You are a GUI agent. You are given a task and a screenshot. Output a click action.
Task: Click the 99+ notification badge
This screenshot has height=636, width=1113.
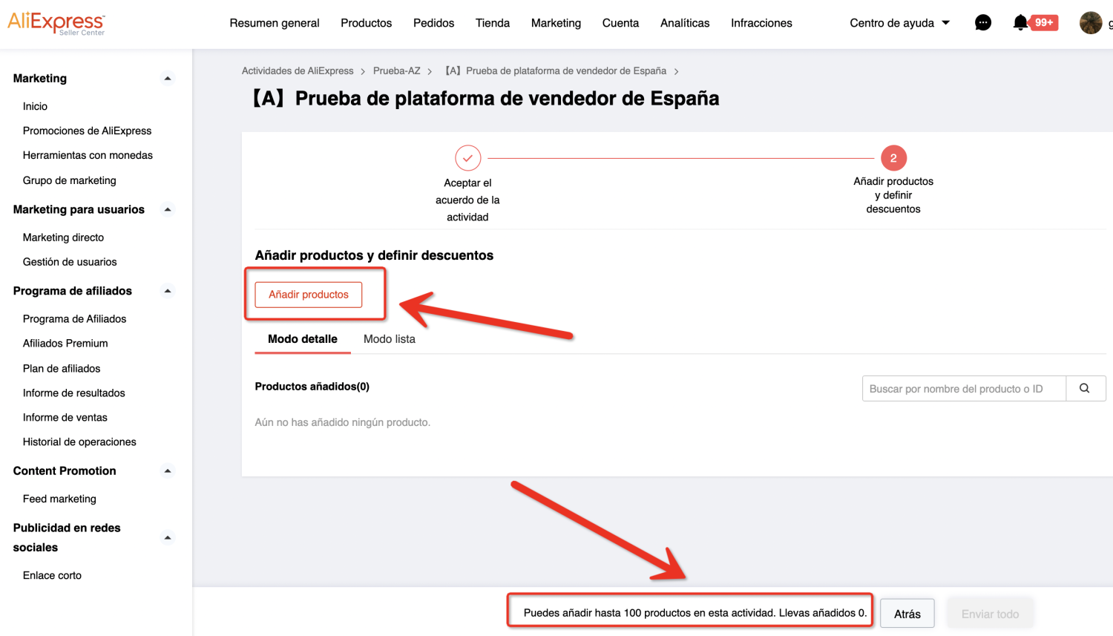(1045, 22)
